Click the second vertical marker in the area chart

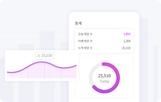[x=28, y=73]
